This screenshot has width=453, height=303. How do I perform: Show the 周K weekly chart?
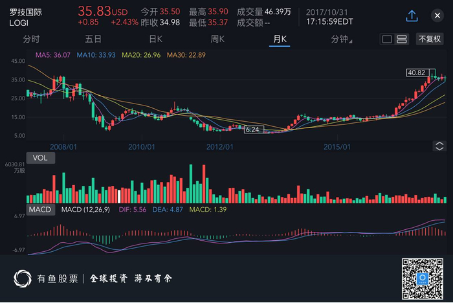[217, 39]
